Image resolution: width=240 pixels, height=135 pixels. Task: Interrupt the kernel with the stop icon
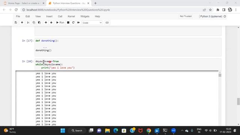[68, 22]
